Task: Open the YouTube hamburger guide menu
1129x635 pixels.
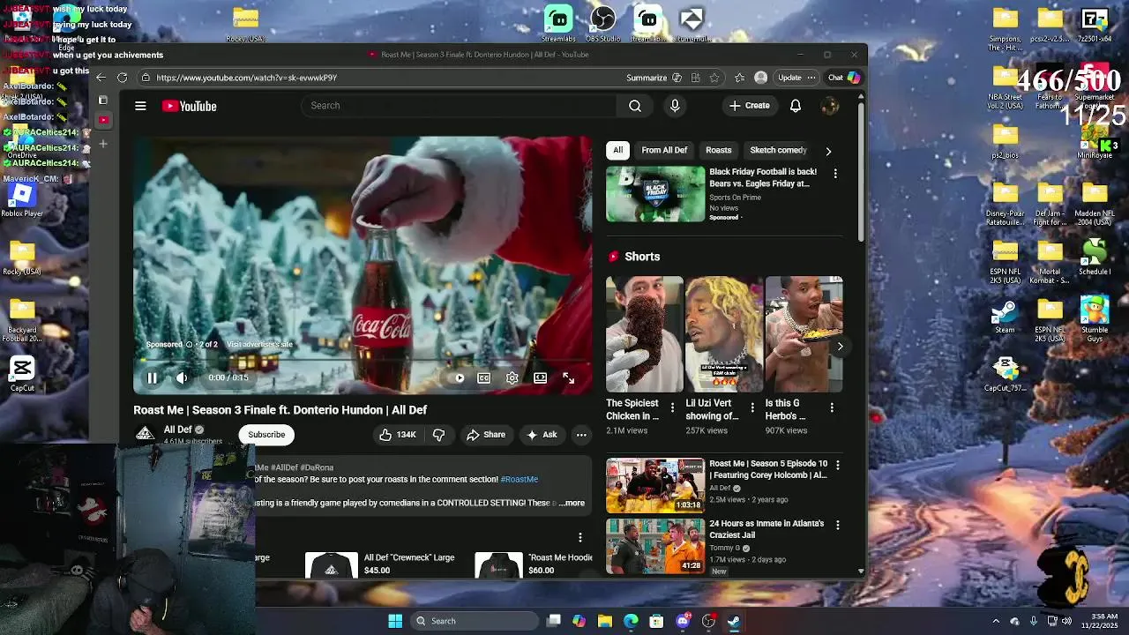Action: [x=140, y=106]
